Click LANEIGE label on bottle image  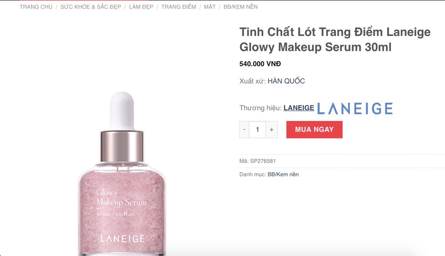click(123, 239)
